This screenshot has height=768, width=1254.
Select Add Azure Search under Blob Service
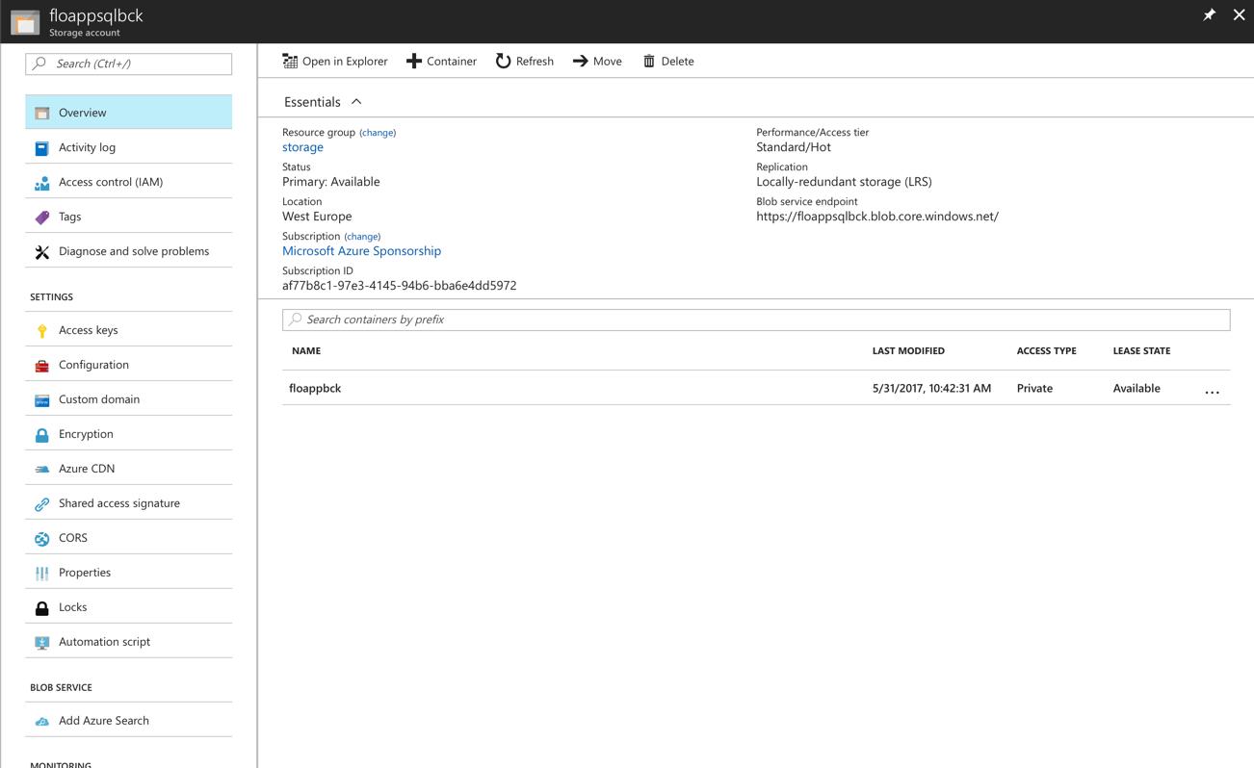pyautogui.click(x=129, y=721)
